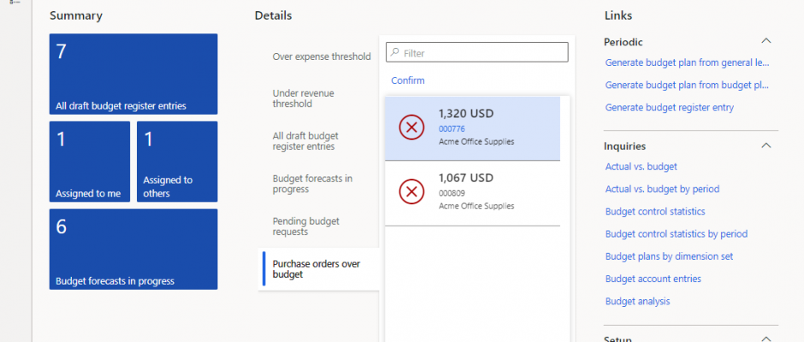The height and width of the screenshot is (342, 804).
Task: Open the All draft budget register entries tile
Action: [x=133, y=74]
